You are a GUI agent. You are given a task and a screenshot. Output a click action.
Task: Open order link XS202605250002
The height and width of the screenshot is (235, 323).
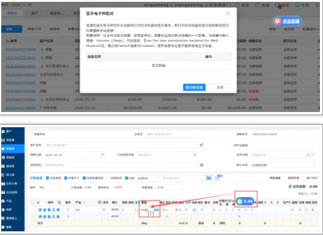[21, 49]
